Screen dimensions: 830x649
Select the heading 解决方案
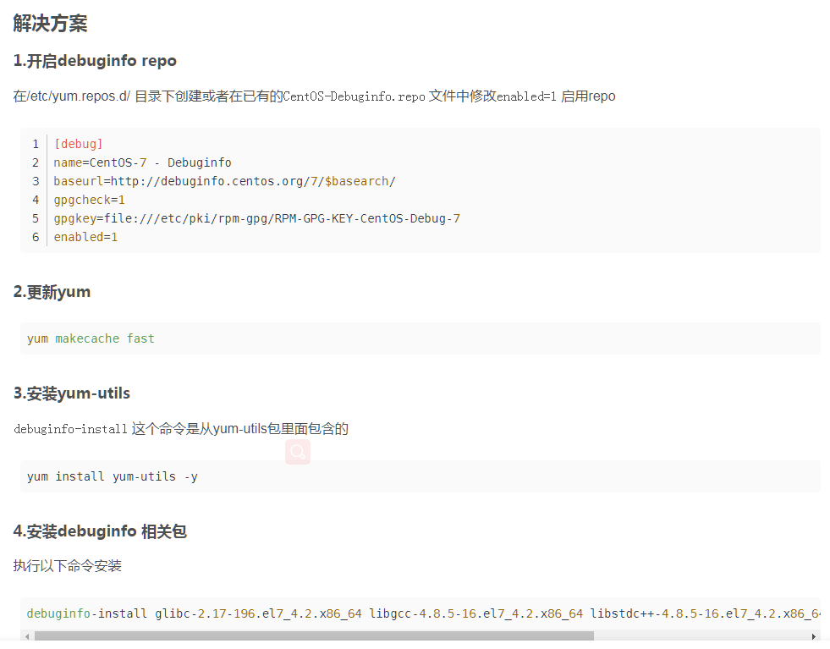click(50, 24)
